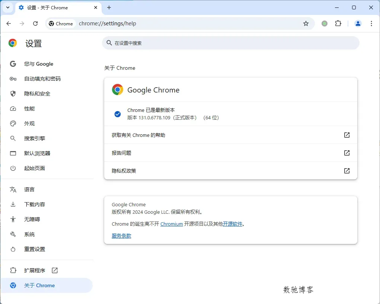Open a new tab with plus button

pos(109,7)
